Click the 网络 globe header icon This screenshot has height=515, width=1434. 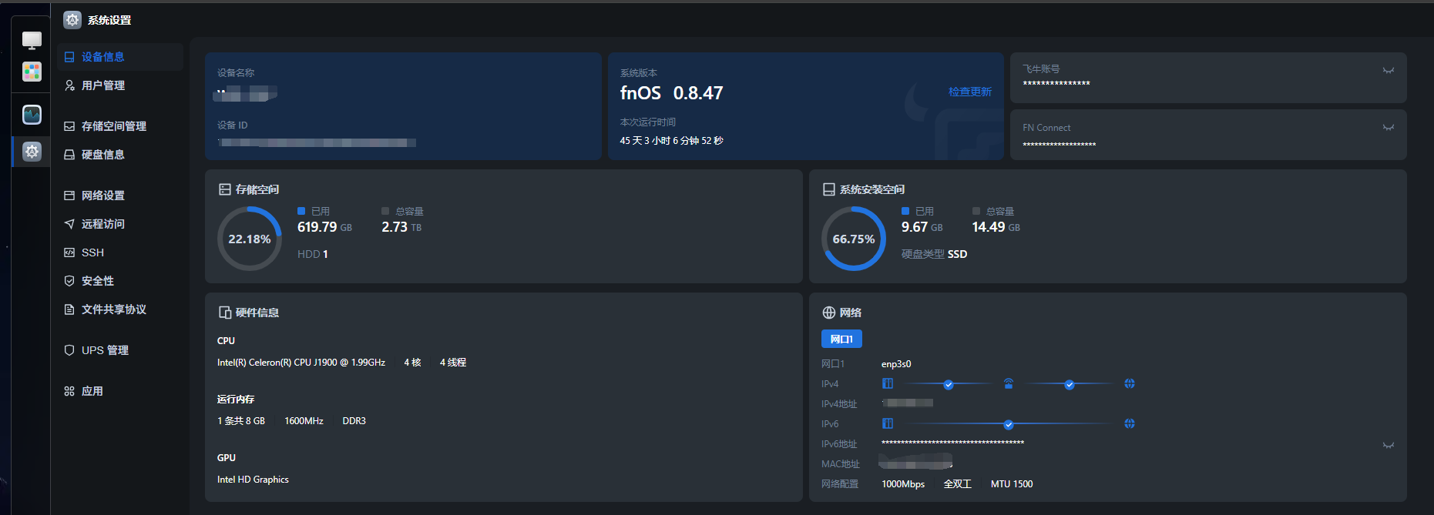[x=829, y=313]
